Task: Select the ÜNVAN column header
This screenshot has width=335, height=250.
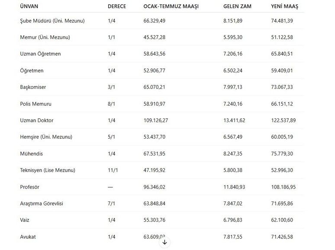Action: click(x=29, y=6)
